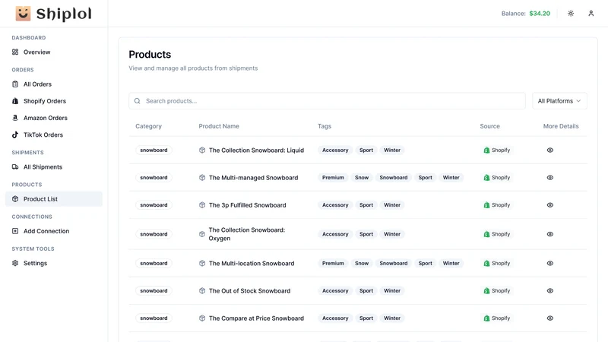Screen dimensions: 608x342
Task: Click the Source column header
Action: (489, 126)
